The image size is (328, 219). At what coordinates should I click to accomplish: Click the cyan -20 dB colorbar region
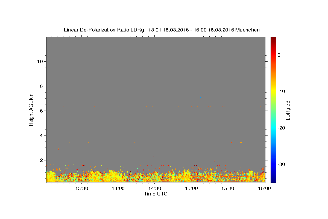coord(273,128)
